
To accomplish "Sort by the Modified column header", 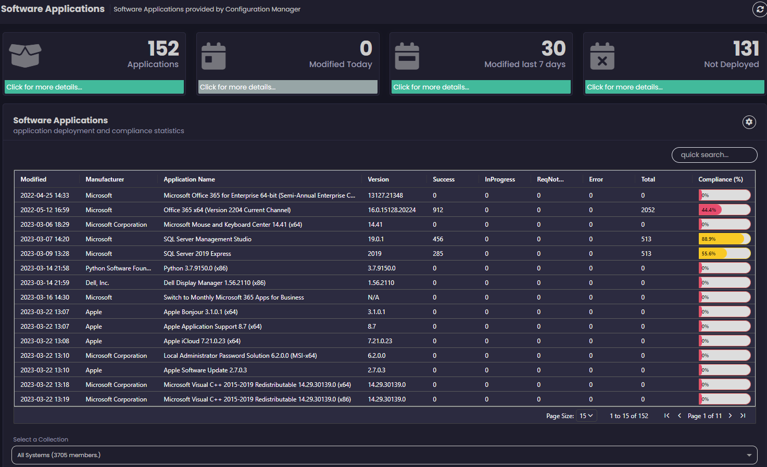I will (33, 179).
